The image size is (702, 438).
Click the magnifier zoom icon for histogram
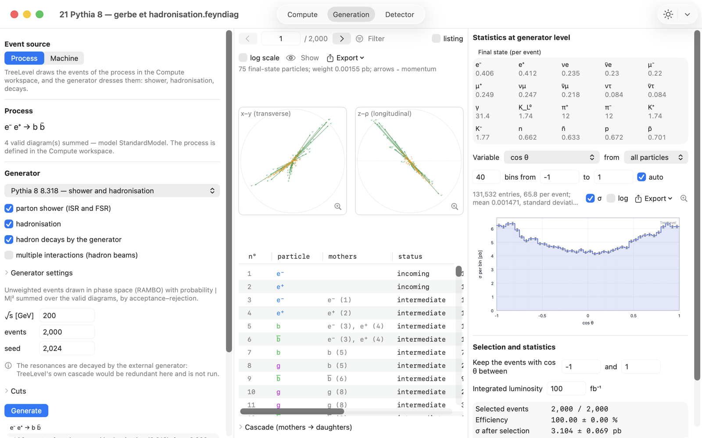pos(684,198)
